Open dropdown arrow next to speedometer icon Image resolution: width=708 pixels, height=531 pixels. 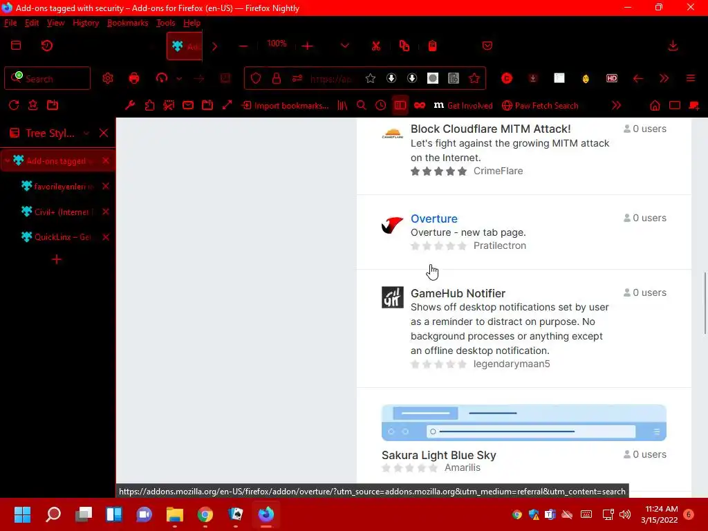click(179, 79)
